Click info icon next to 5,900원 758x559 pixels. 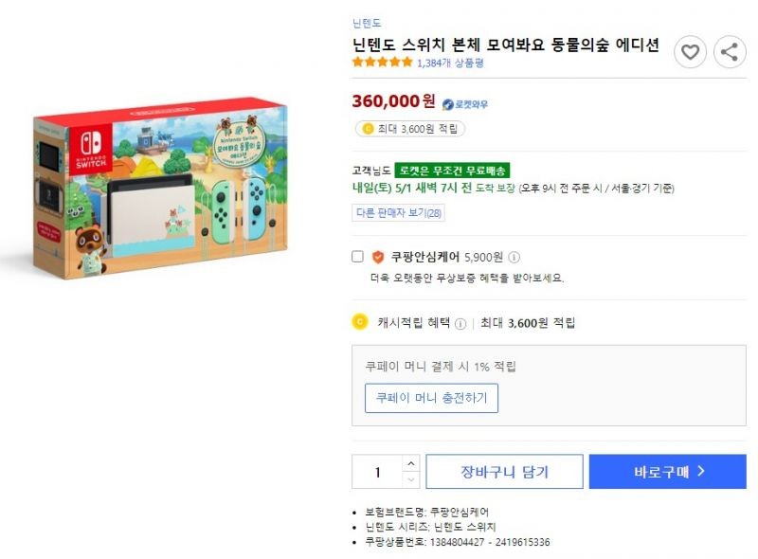[514, 258]
